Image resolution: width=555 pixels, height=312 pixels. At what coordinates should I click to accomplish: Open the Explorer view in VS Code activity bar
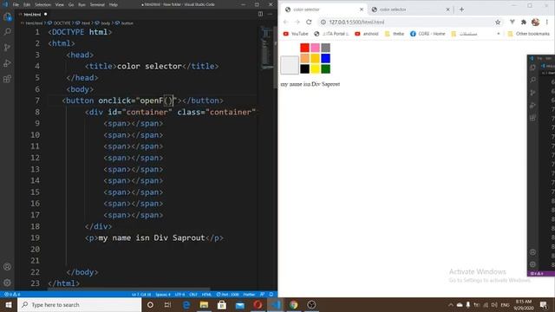click(7, 16)
